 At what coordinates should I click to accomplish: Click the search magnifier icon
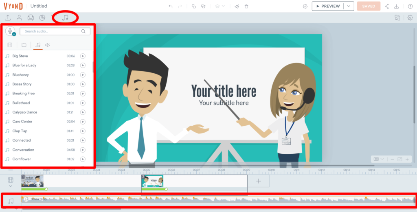pos(83,31)
